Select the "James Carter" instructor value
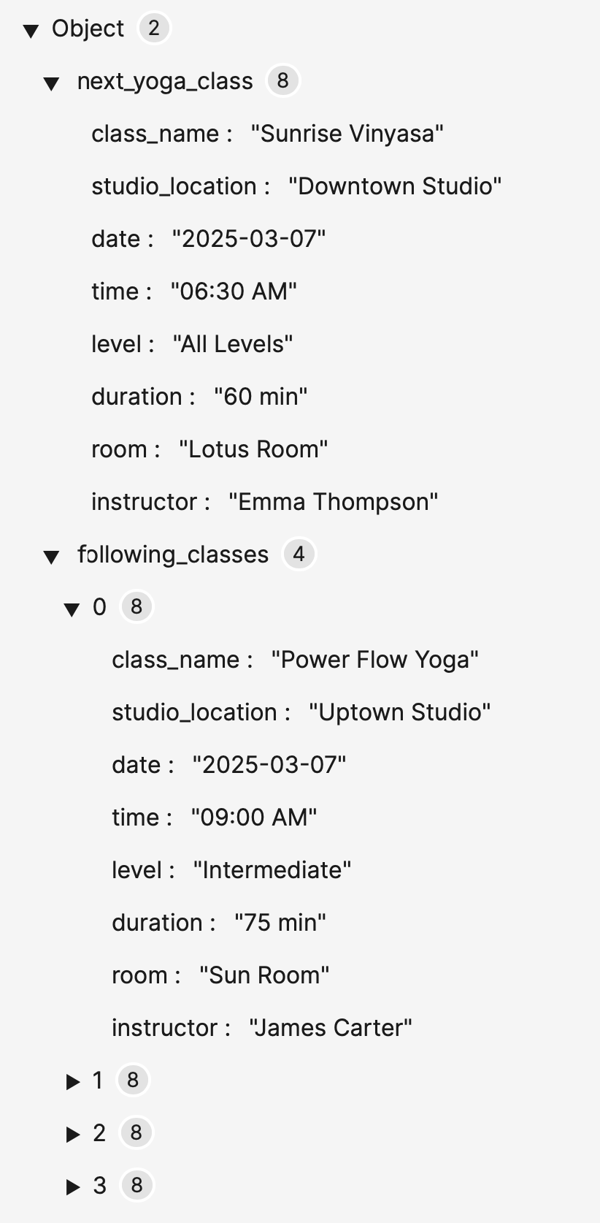This screenshot has width=600, height=1223. point(330,1028)
